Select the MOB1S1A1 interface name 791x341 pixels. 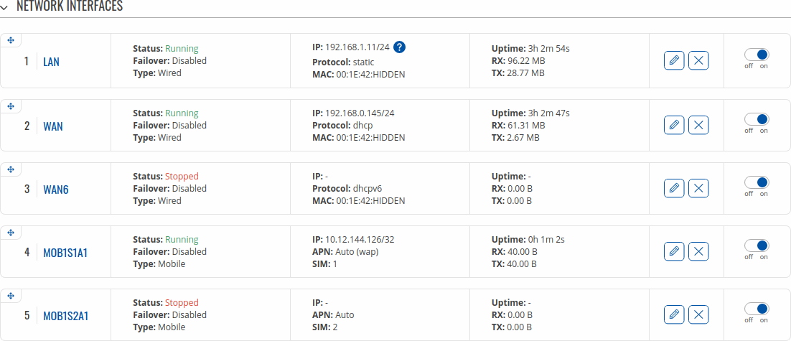(65, 253)
